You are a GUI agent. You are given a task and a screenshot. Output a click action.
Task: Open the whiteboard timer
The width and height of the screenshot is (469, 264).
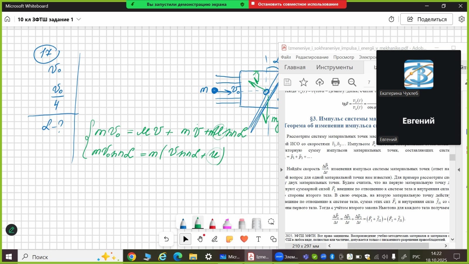[x=391, y=19]
